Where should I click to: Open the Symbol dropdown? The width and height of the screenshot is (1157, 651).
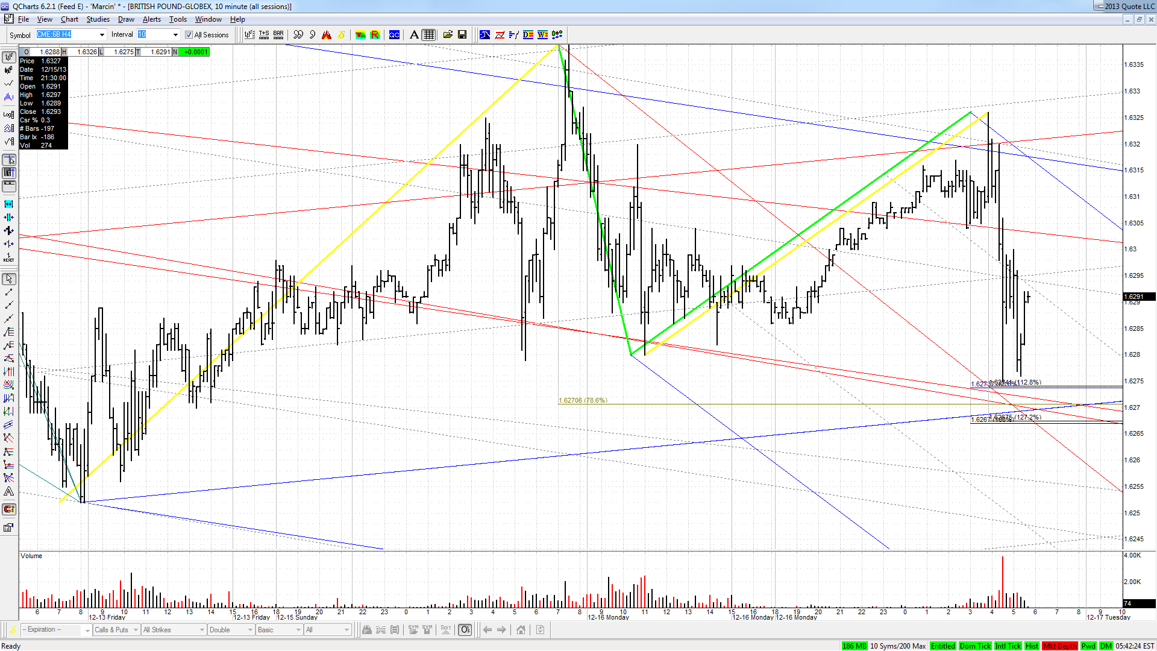click(102, 35)
